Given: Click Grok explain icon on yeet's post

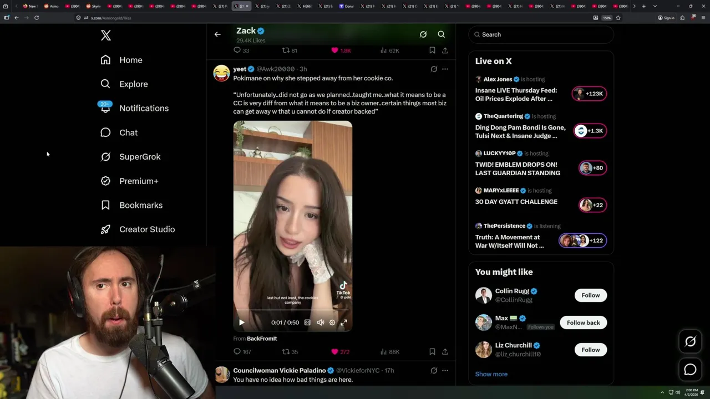Looking at the screenshot, I should [434, 69].
